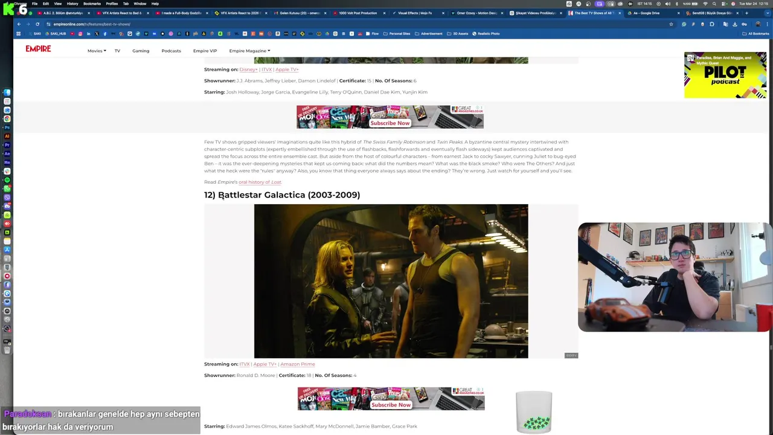
Task: Close the 'Ae - Google Drive' tab
Action: point(679,13)
